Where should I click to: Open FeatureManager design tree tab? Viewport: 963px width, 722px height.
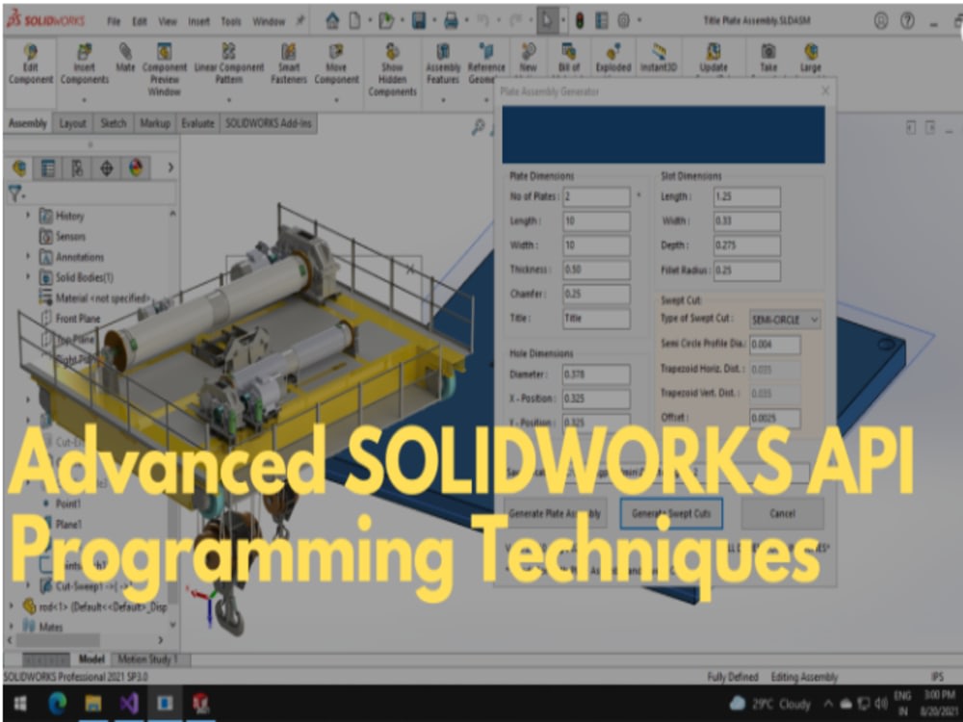[x=19, y=168]
